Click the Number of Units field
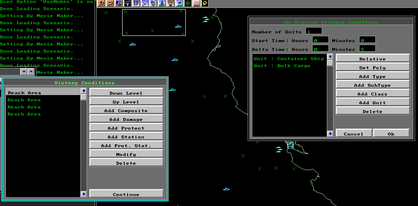418x206 pixels. [314, 31]
